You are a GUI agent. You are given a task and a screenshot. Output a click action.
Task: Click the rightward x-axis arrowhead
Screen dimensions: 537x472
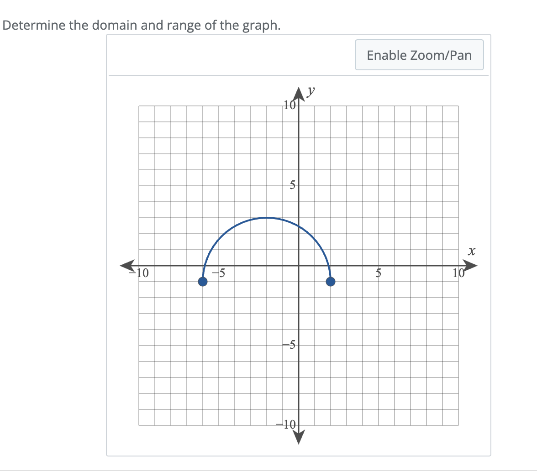(x=470, y=264)
